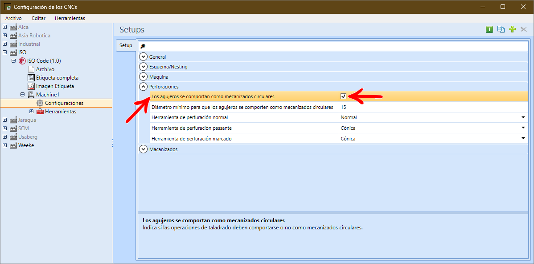This screenshot has width=534, height=264.
Task: Edit the Diámetro mínimo value 15
Action: tap(433, 107)
